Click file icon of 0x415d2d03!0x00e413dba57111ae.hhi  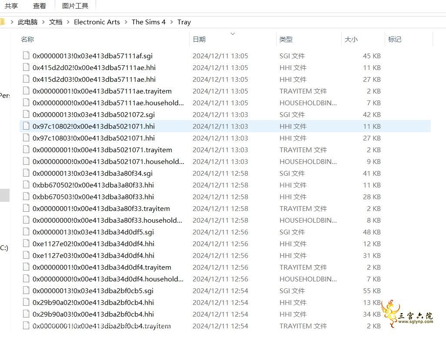click(x=26, y=79)
